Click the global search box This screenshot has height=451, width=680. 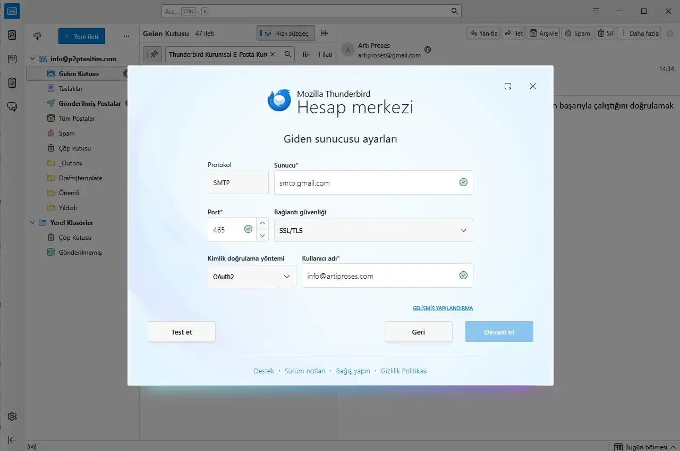click(x=311, y=11)
